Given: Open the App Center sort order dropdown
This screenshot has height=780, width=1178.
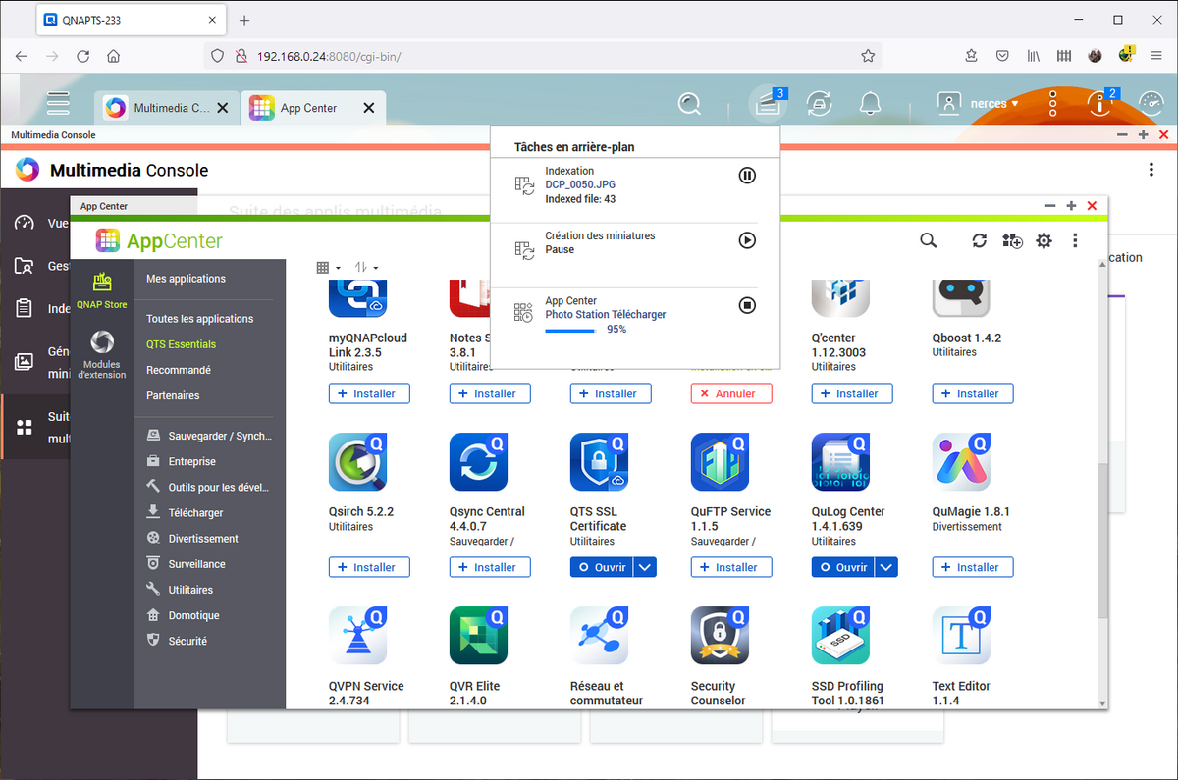Looking at the screenshot, I should coord(366,267).
